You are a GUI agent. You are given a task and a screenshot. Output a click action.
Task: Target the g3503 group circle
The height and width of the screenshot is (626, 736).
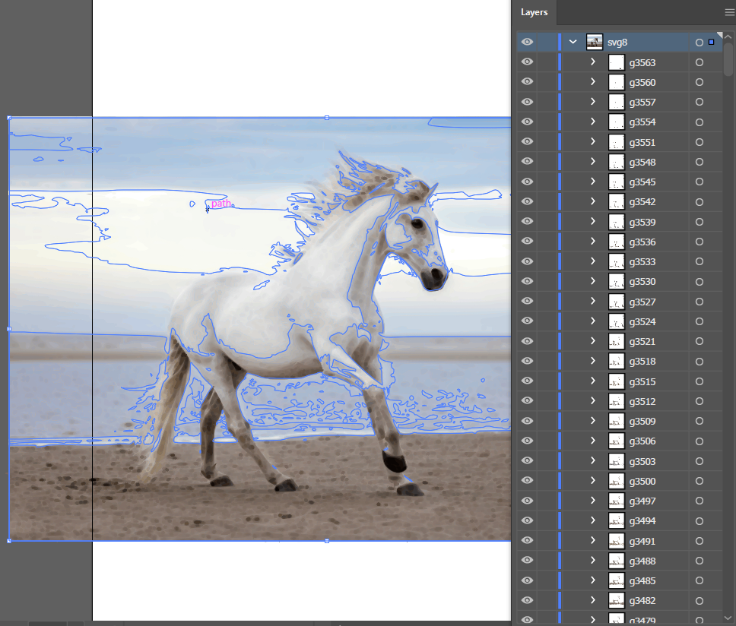[700, 461]
